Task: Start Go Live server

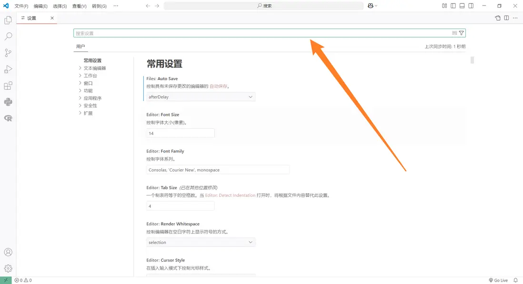Action: 498,280
